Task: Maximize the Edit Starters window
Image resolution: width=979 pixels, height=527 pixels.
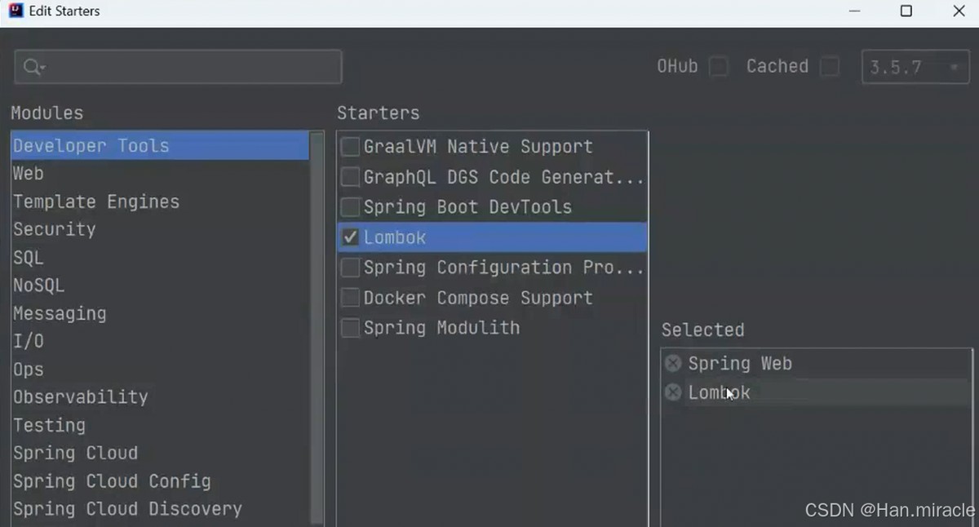Action: 906,11
